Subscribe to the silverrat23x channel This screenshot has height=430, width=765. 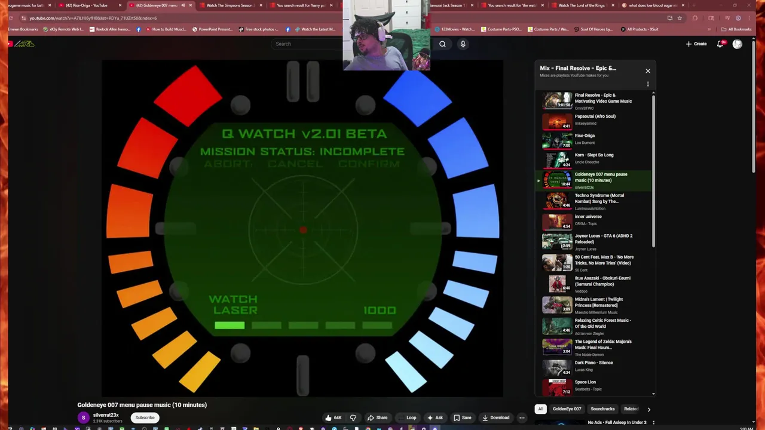coord(145,417)
